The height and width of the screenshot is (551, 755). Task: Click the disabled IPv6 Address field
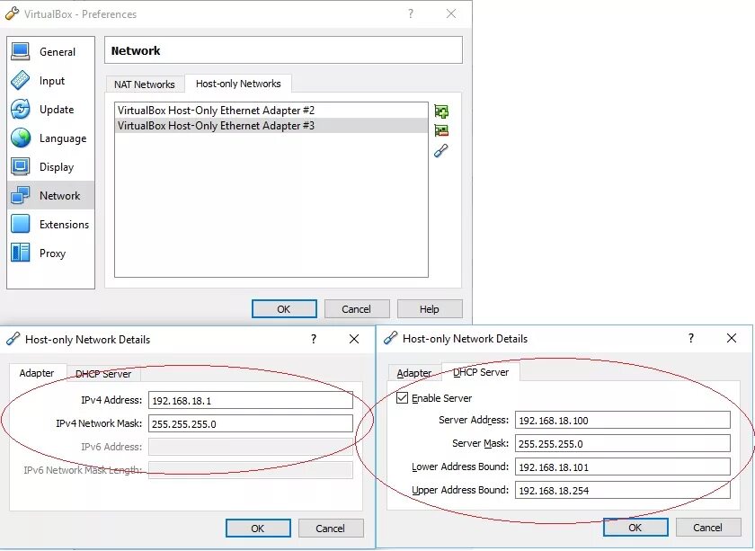[x=251, y=447]
